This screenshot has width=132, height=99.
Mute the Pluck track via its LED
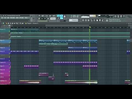pos(9,50)
